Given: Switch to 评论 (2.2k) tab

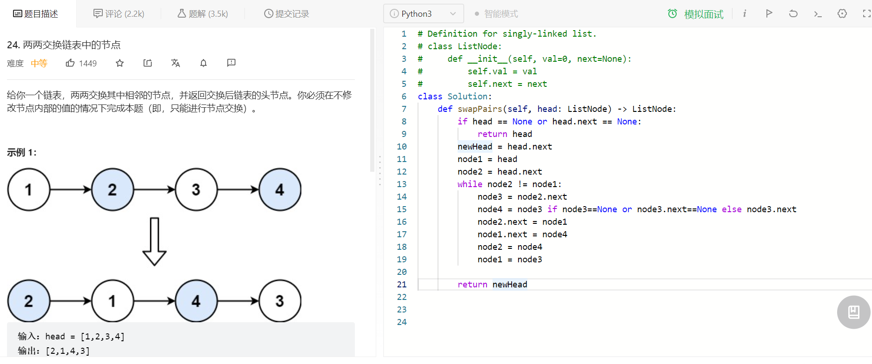Looking at the screenshot, I should pos(119,14).
